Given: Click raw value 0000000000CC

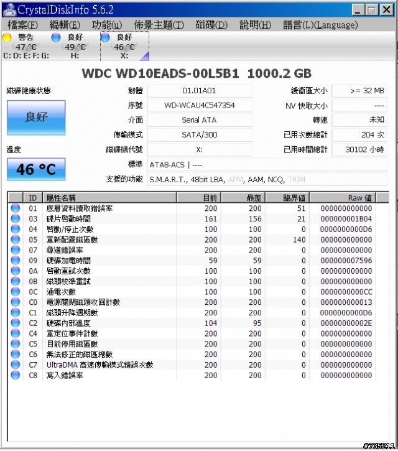Looking at the screenshot, I should click(x=346, y=292).
